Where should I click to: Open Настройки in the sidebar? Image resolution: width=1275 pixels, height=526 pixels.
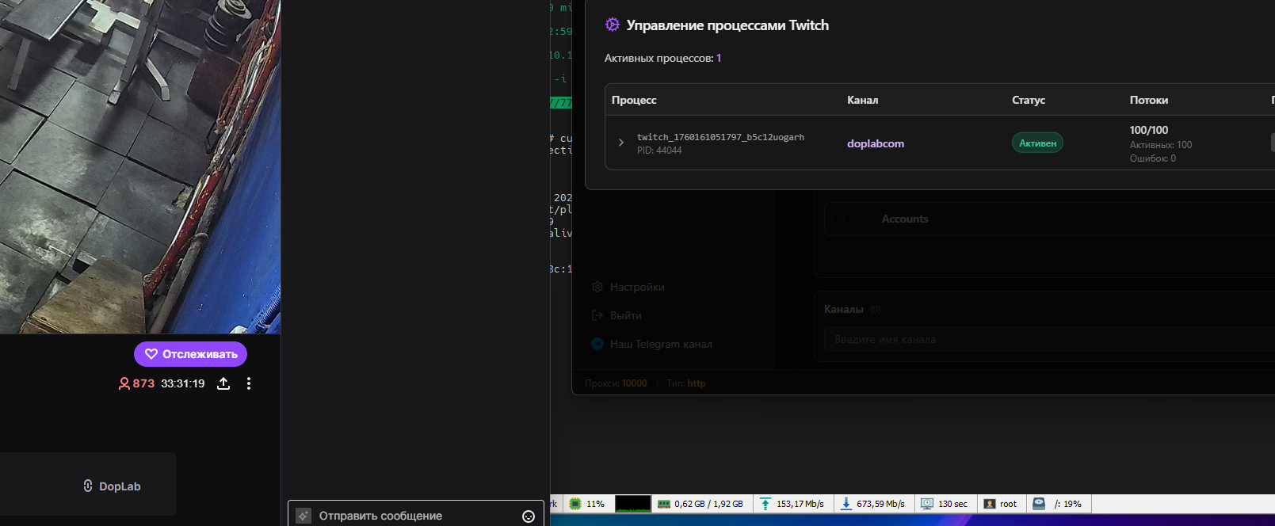click(x=637, y=287)
